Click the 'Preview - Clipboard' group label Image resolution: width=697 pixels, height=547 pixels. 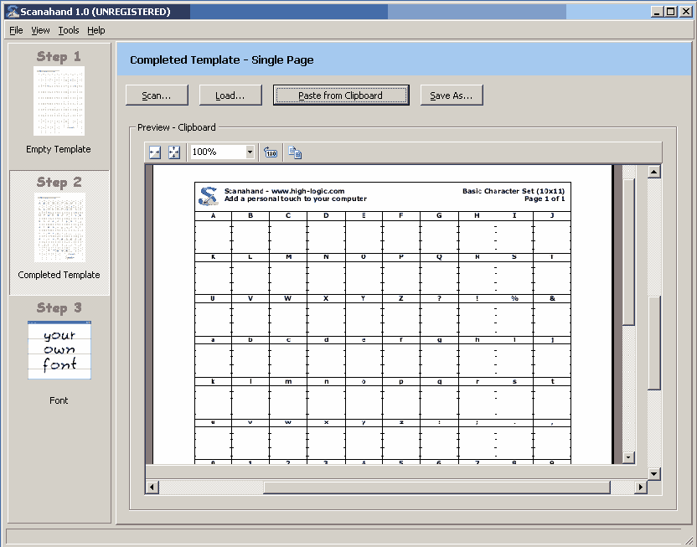tap(177, 127)
